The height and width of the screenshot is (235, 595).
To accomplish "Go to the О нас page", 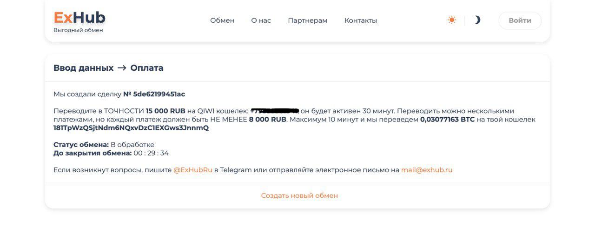I will click(261, 20).
